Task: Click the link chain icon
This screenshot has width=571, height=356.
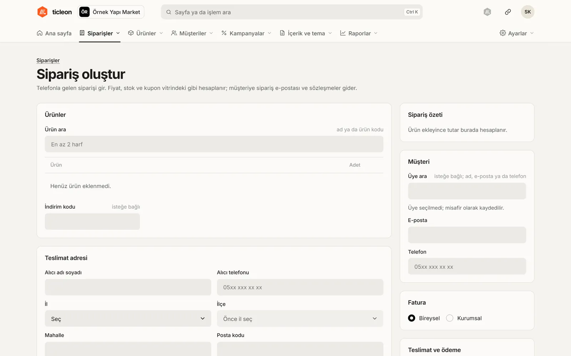Action: pyautogui.click(x=508, y=12)
